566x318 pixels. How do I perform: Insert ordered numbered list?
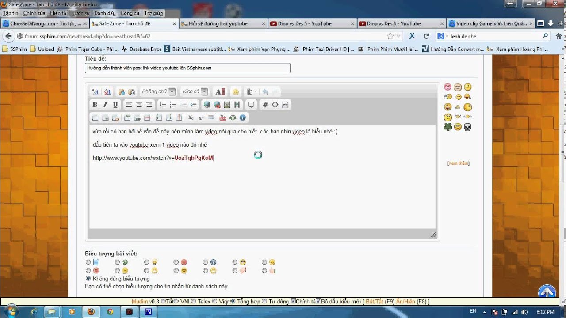163,105
